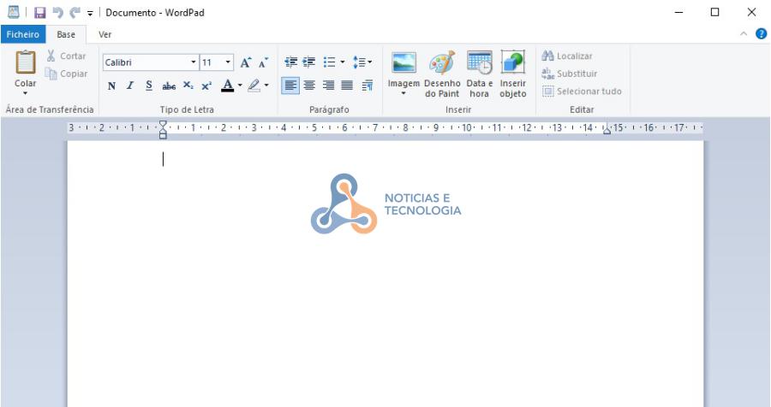The height and width of the screenshot is (407, 771).
Task: Toggle subscript formatting
Action: [188, 86]
